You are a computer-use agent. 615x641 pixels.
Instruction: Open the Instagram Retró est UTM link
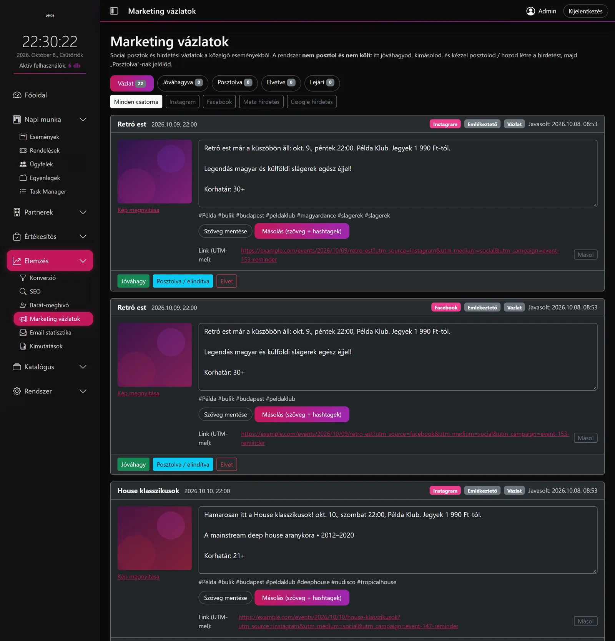400,255
